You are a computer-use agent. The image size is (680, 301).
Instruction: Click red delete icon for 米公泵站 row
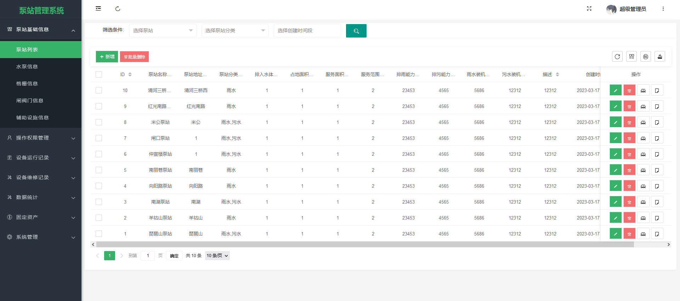coord(629,122)
